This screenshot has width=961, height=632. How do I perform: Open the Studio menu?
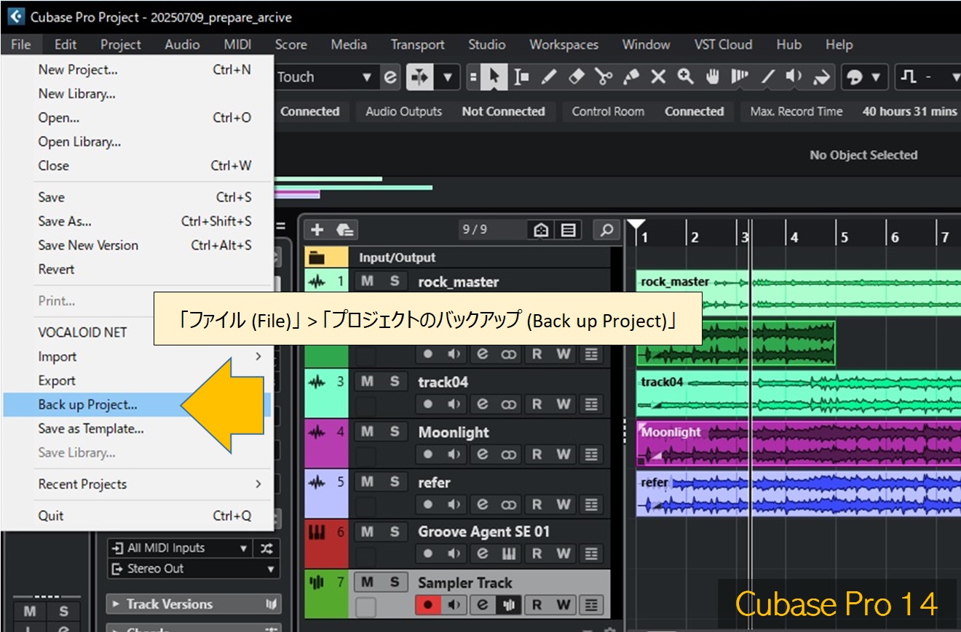tap(487, 44)
